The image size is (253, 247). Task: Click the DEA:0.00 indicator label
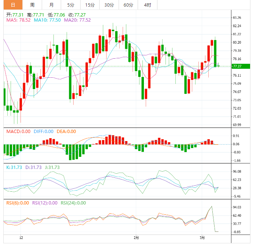tap(66, 132)
